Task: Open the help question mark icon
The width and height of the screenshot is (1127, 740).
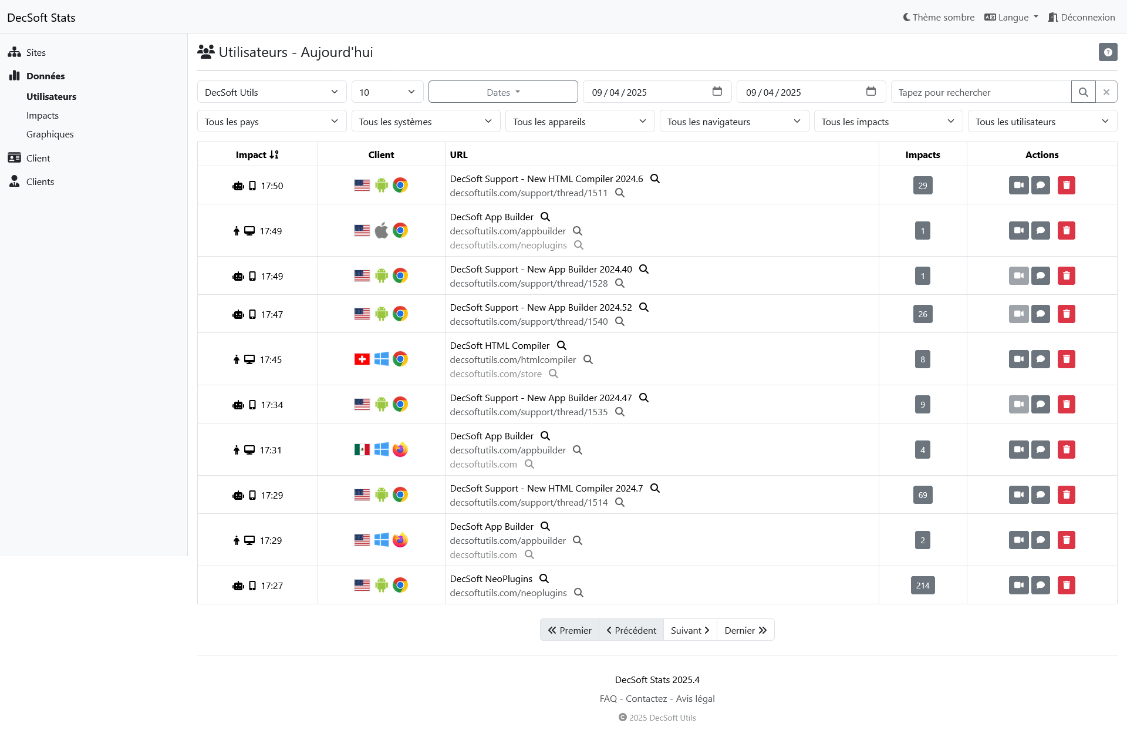Action: pos(1108,52)
